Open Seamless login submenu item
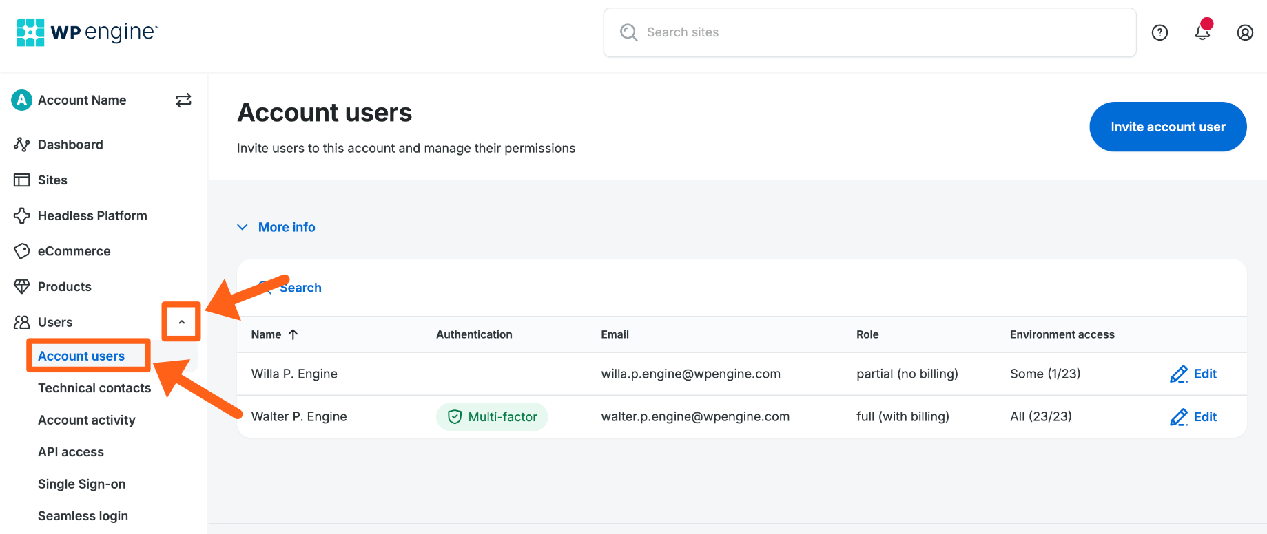This screenshot has height=534, width=1267. click(83, 516)
